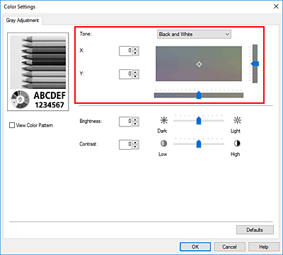Screen dimensions: 283x255
Task: Click the OK button
Action: (x=195, y=247)
